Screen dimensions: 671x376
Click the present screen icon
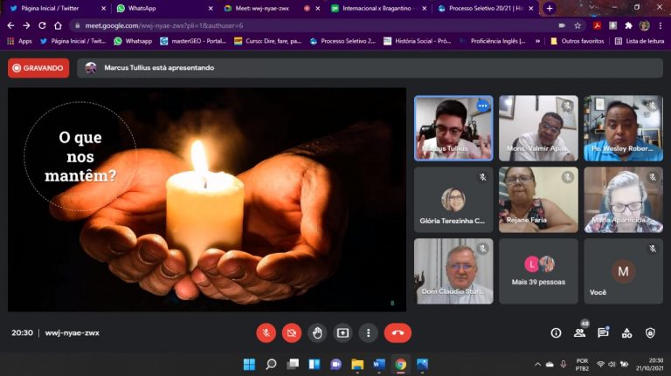point(342,332)
